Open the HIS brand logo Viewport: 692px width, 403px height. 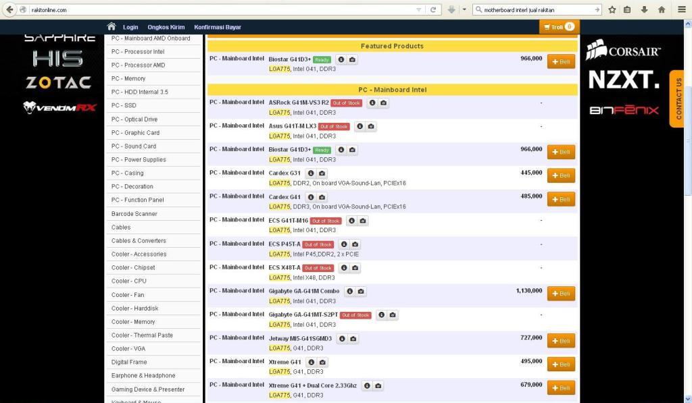tap(58, 59)
